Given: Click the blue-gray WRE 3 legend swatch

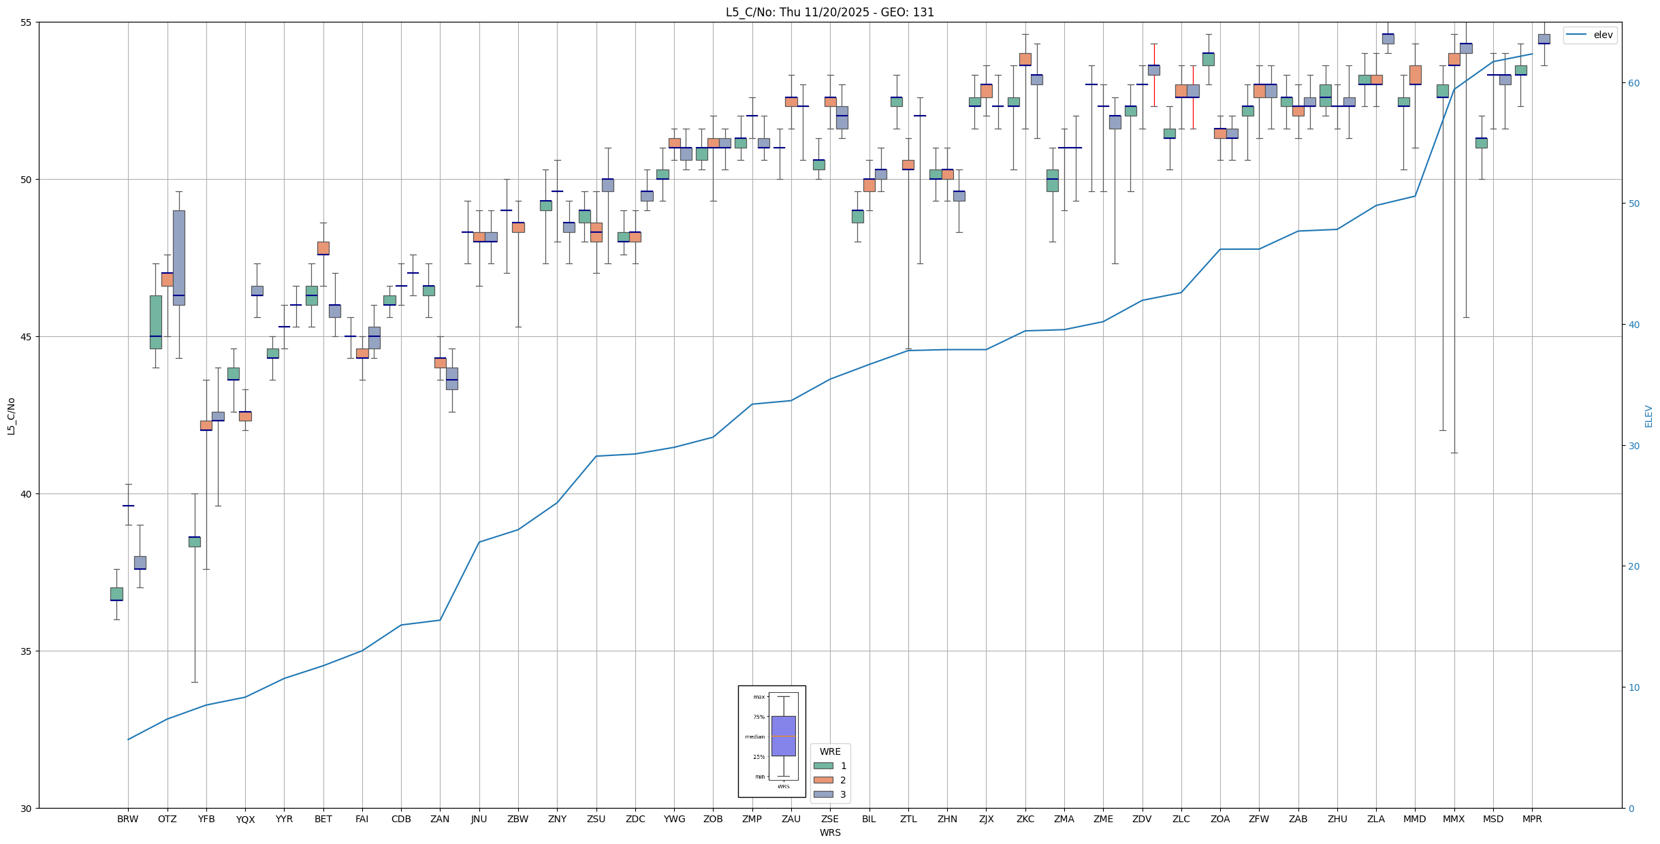Looking at the screenshot, I should 823,794.
